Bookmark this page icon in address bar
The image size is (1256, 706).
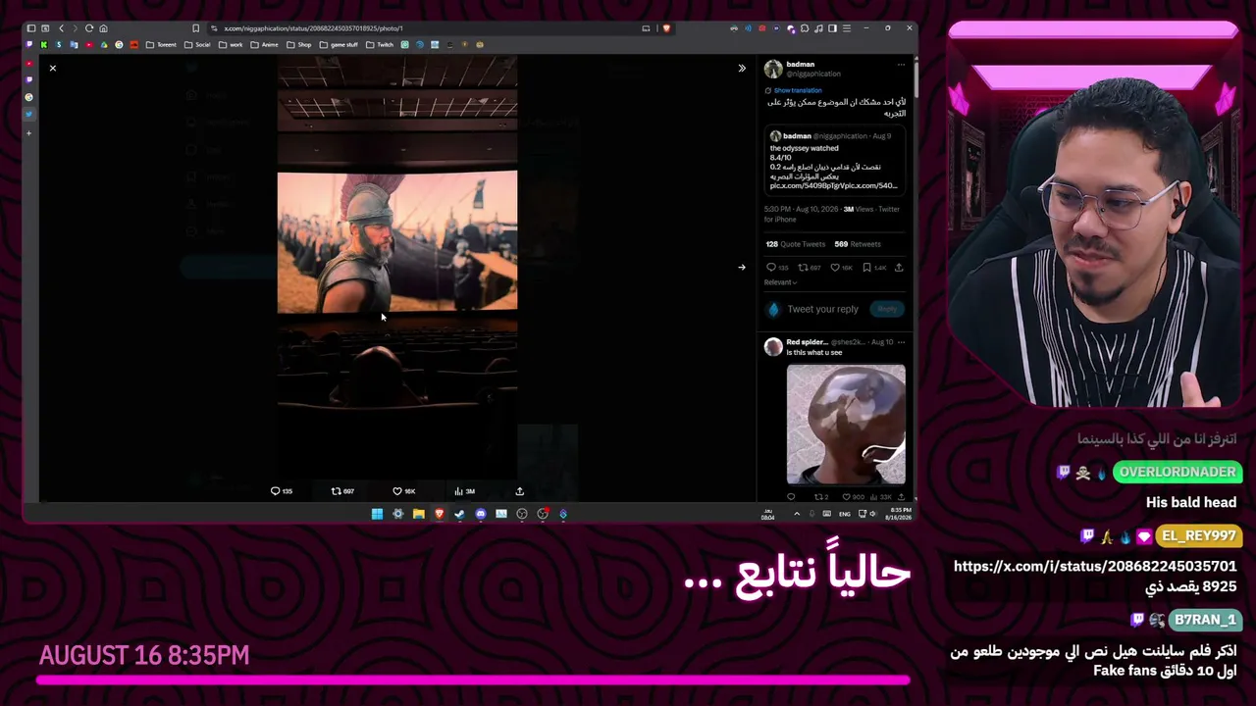pos(196,28)
